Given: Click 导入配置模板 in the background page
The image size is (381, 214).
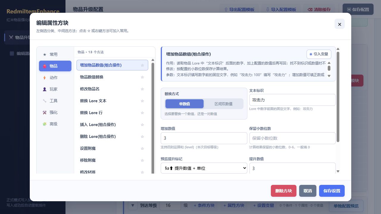Looking at the screenshot, I should [281, 10].
